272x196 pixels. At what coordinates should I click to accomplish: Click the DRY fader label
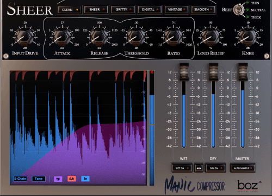click(213, 158)
